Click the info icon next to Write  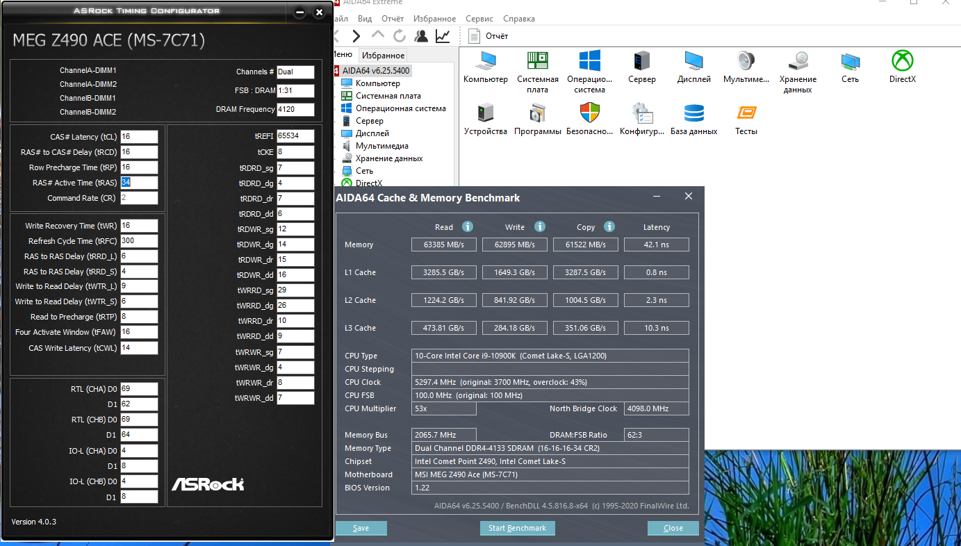tap(540, 226)
